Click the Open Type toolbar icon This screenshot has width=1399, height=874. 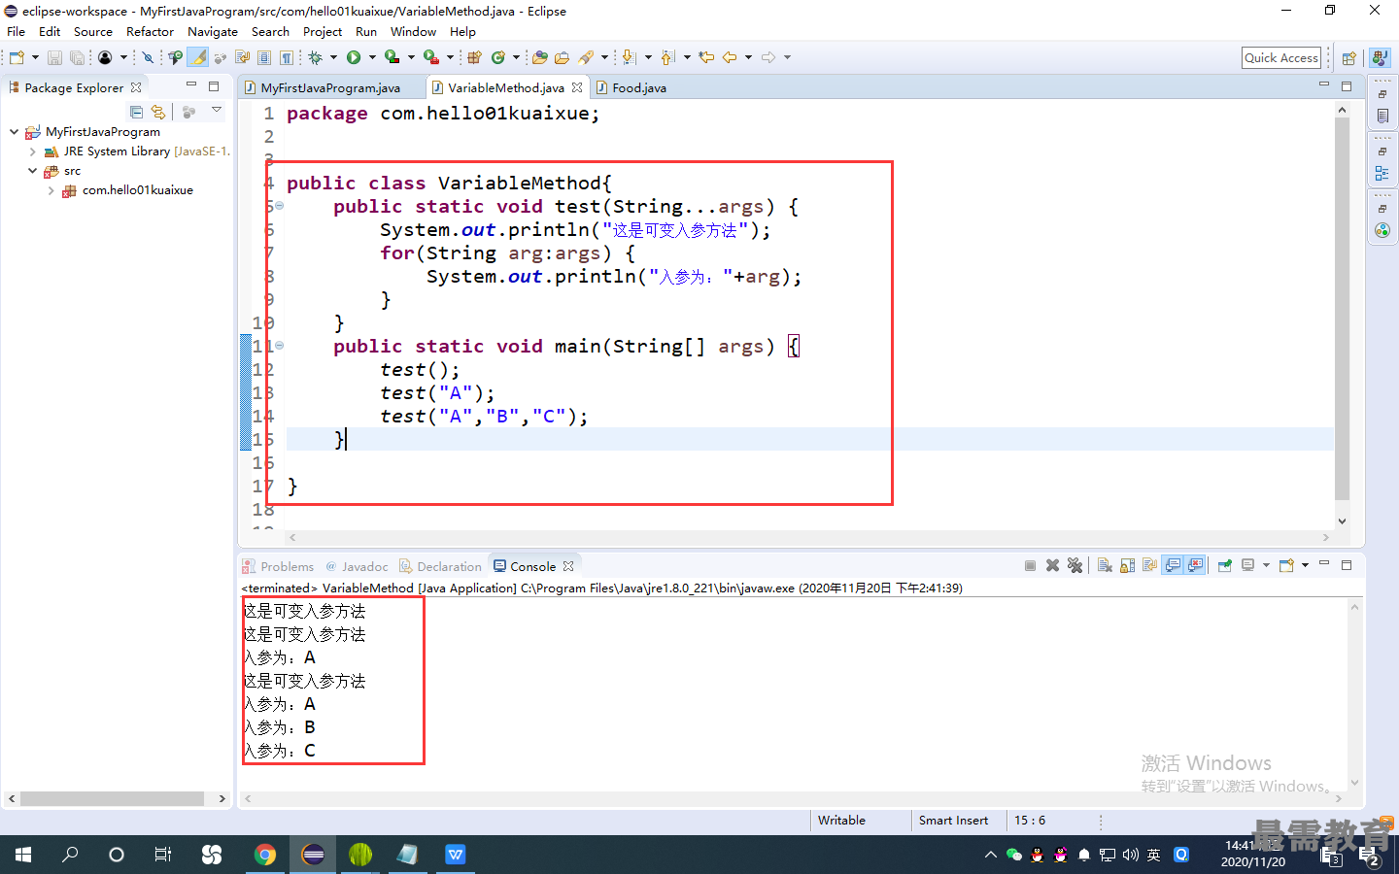tap(539, 57)
